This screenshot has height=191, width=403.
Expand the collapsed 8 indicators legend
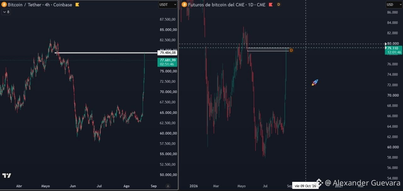point(6,12)
